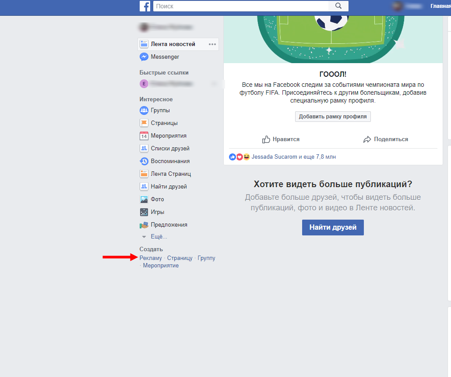Click the search magnifier icon

pos(338,6)
